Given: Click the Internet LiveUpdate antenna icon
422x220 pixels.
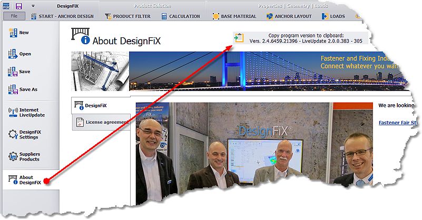Looking at the screenshot, I should coord(13,113).
